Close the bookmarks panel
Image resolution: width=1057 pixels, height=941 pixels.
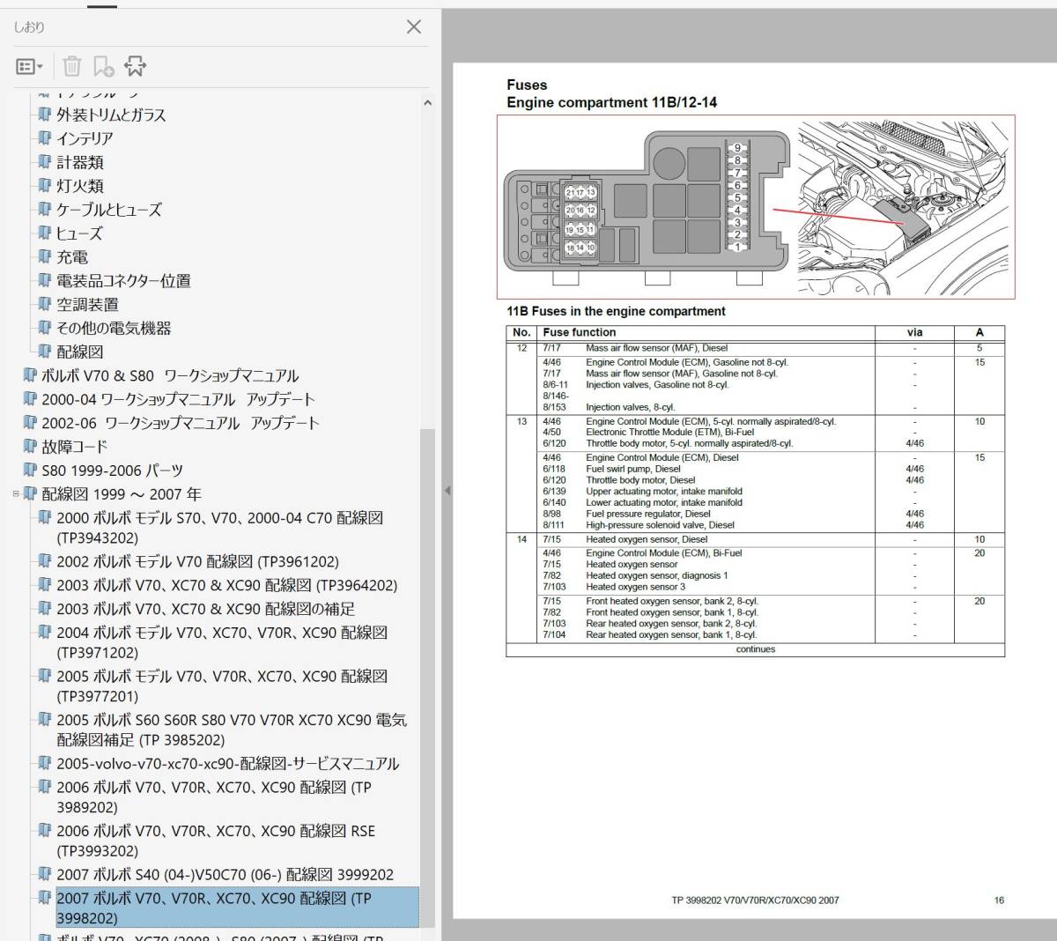click(x=413, y=27)
